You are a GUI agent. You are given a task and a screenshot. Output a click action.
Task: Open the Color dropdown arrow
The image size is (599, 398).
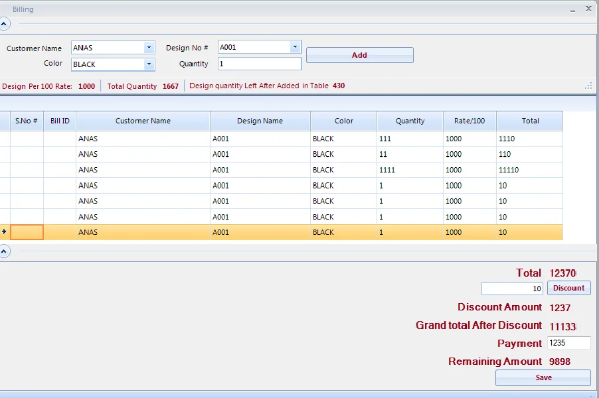point(149,64)
